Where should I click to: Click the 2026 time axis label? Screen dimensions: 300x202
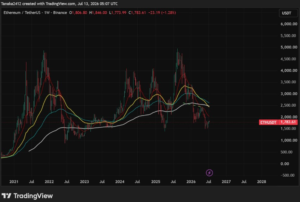[x=191, y=182]
